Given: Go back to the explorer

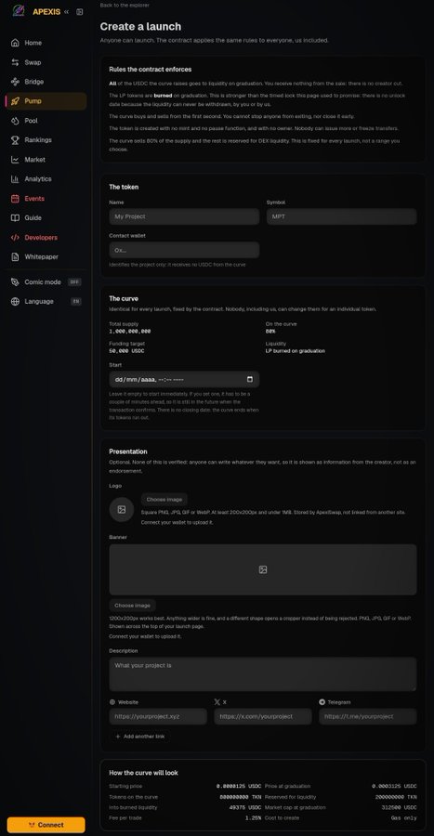Looking at the screenshot, I should click(125, 5).
